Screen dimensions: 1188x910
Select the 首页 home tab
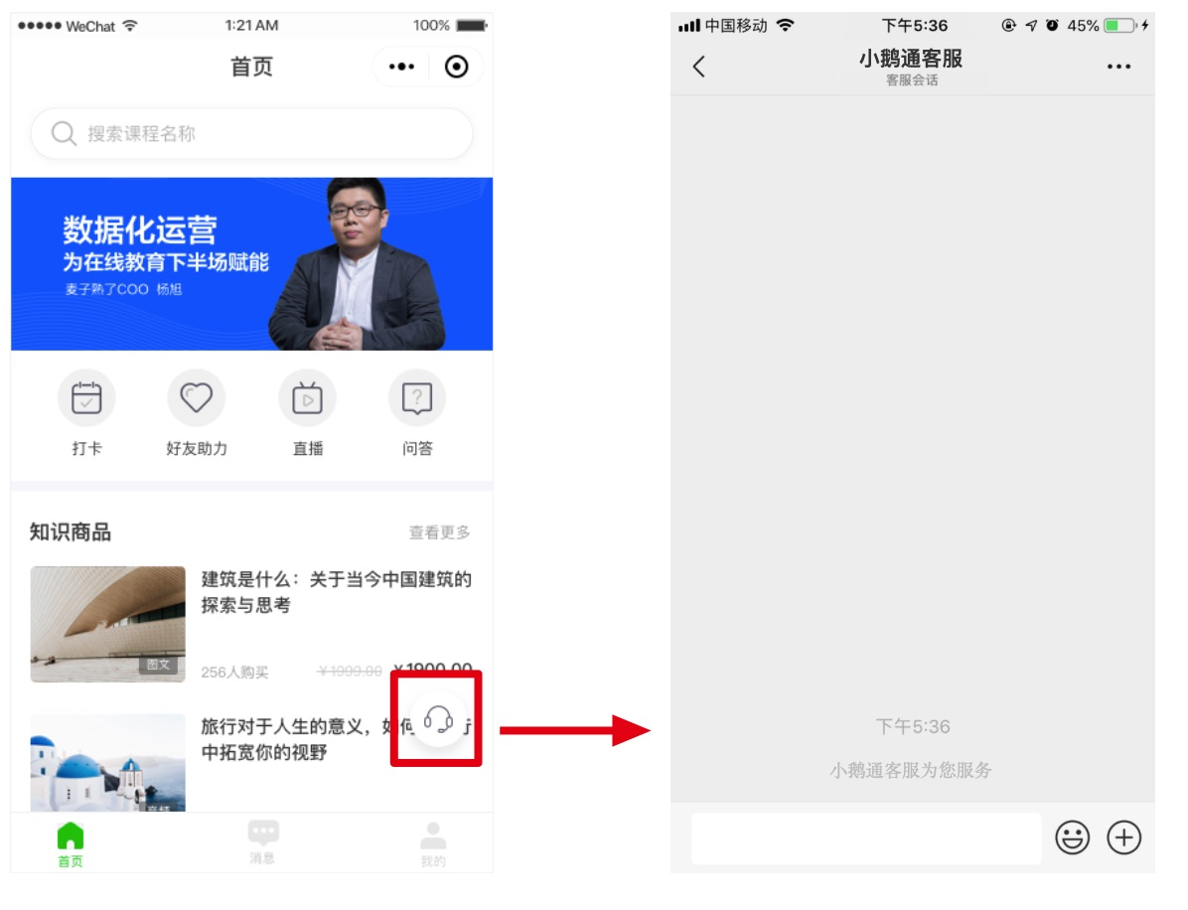71,844
